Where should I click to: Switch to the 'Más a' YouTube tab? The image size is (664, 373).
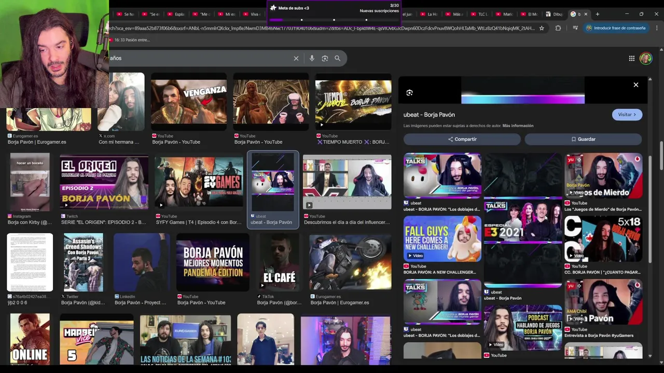[x=454, y=14]
